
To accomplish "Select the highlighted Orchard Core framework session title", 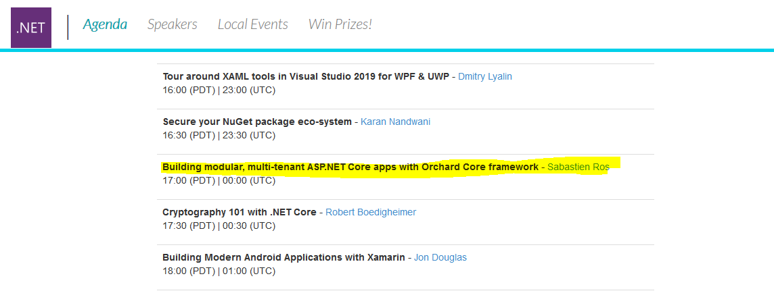I will (350, 167).
